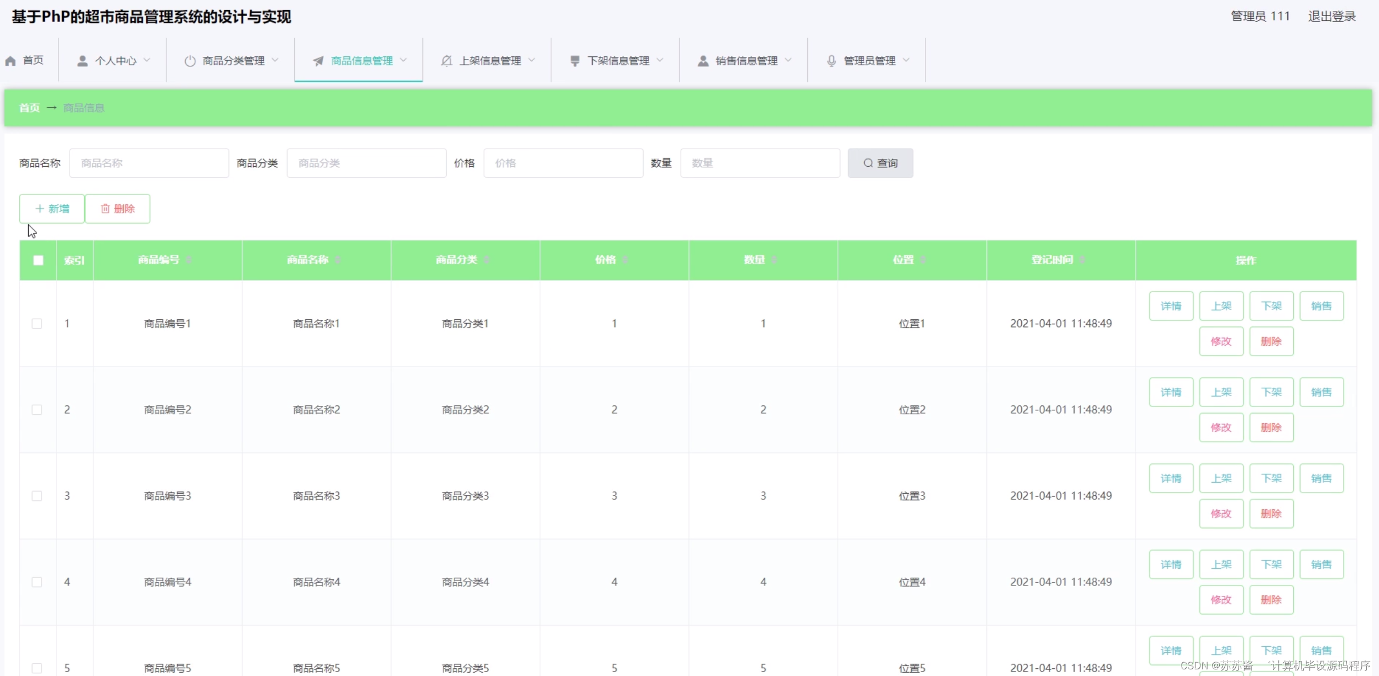
Task: Click the 新增 button
Action: coord(52,209)
